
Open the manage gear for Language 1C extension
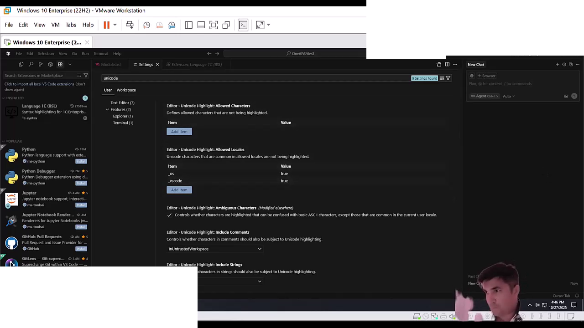pyautogui.click(x=85, y=118)
